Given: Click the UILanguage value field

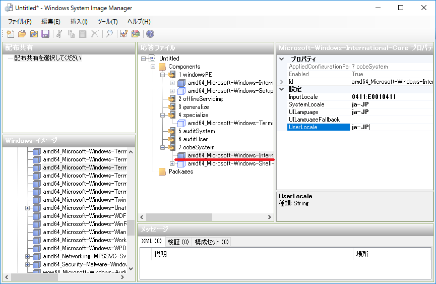Looking at the screenshot, I should (x=392, y=112).
